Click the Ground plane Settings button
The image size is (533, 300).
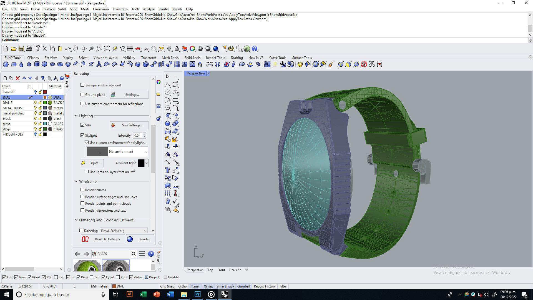pos(129,95)
